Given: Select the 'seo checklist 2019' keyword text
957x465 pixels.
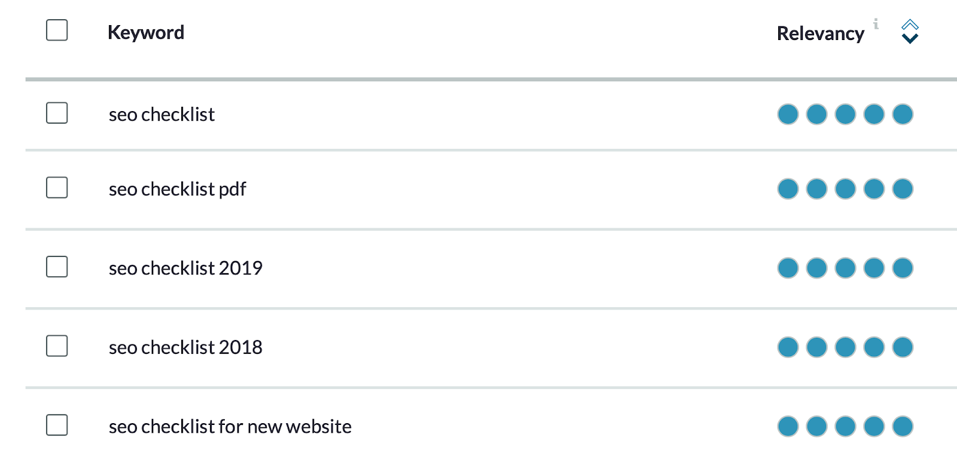Looking at the screenshot, I should click(x=185, y=268).
